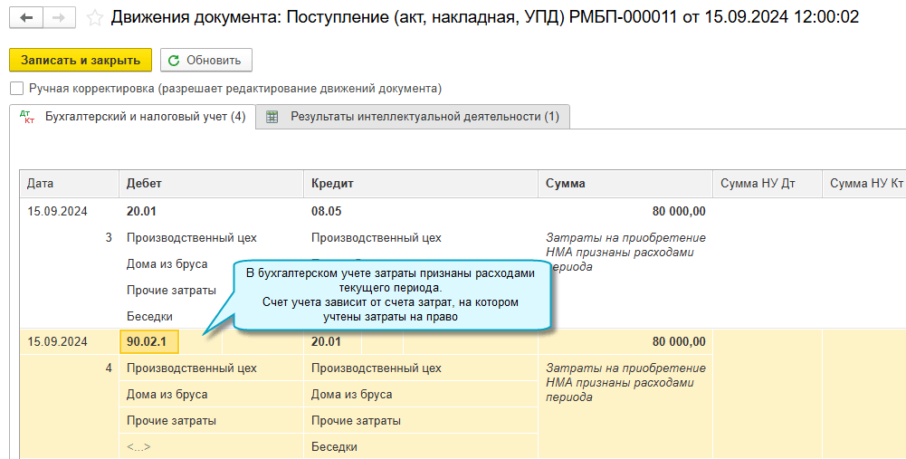Open Бухгалтерский и налоговый учет tab

pyautogui.click(x=145, y=117)
